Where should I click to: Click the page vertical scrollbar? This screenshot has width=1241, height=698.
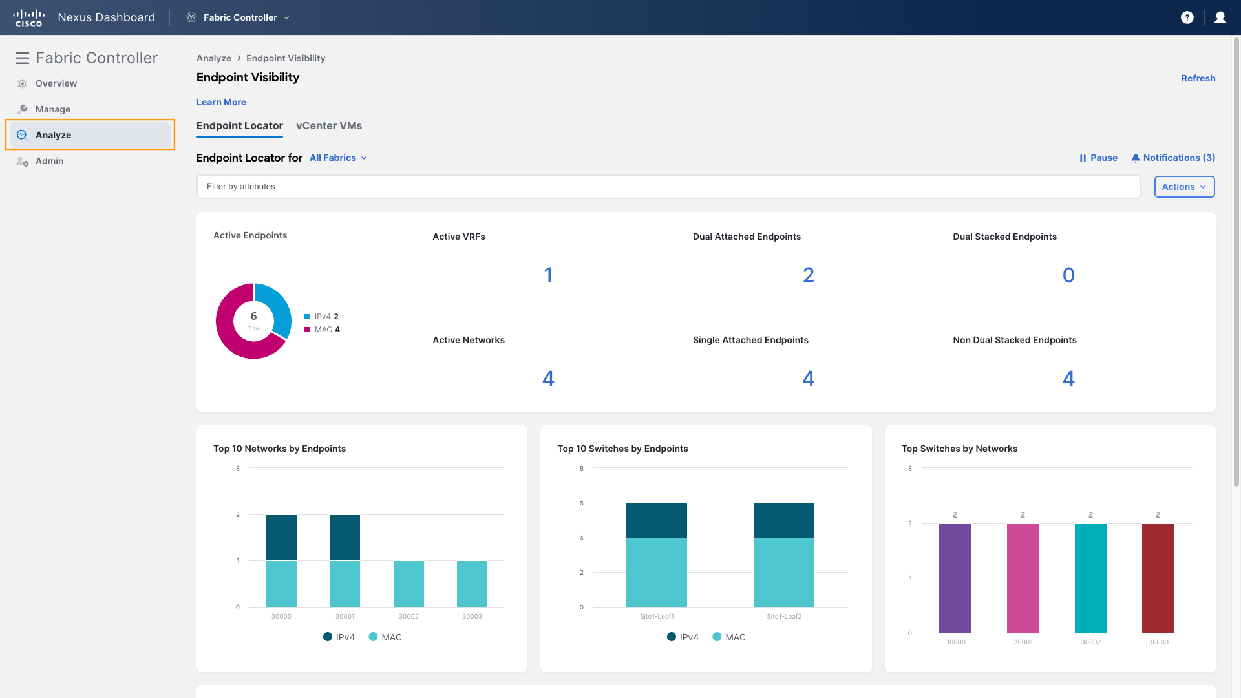pos(1236,262)
